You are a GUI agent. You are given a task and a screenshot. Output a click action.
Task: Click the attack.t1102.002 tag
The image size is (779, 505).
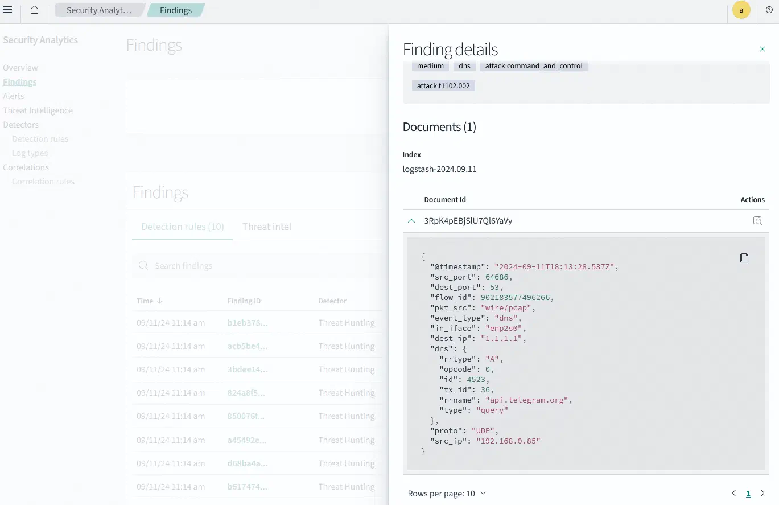click(443, 86)
